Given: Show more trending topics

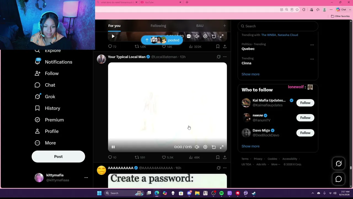Looking at the screenshot, I should [250, 74].
